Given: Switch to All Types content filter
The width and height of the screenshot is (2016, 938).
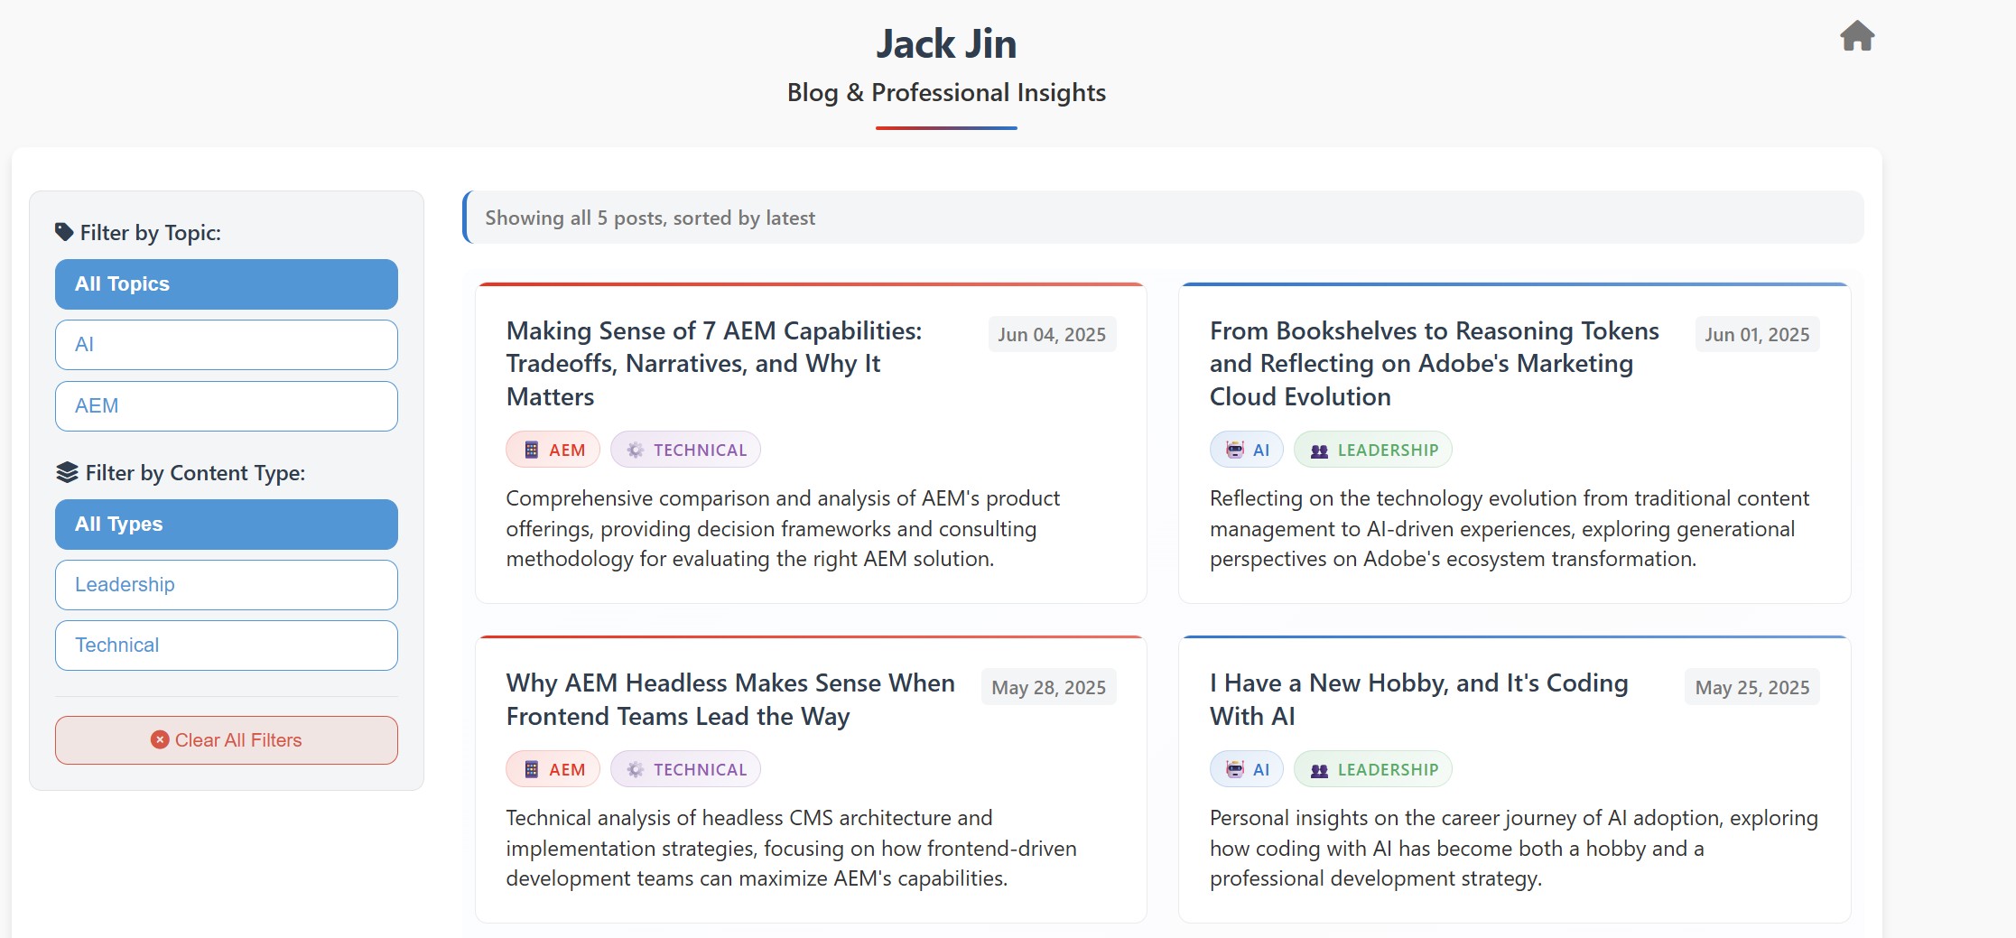Looking at the screenshot, I should tap(226, 524).
